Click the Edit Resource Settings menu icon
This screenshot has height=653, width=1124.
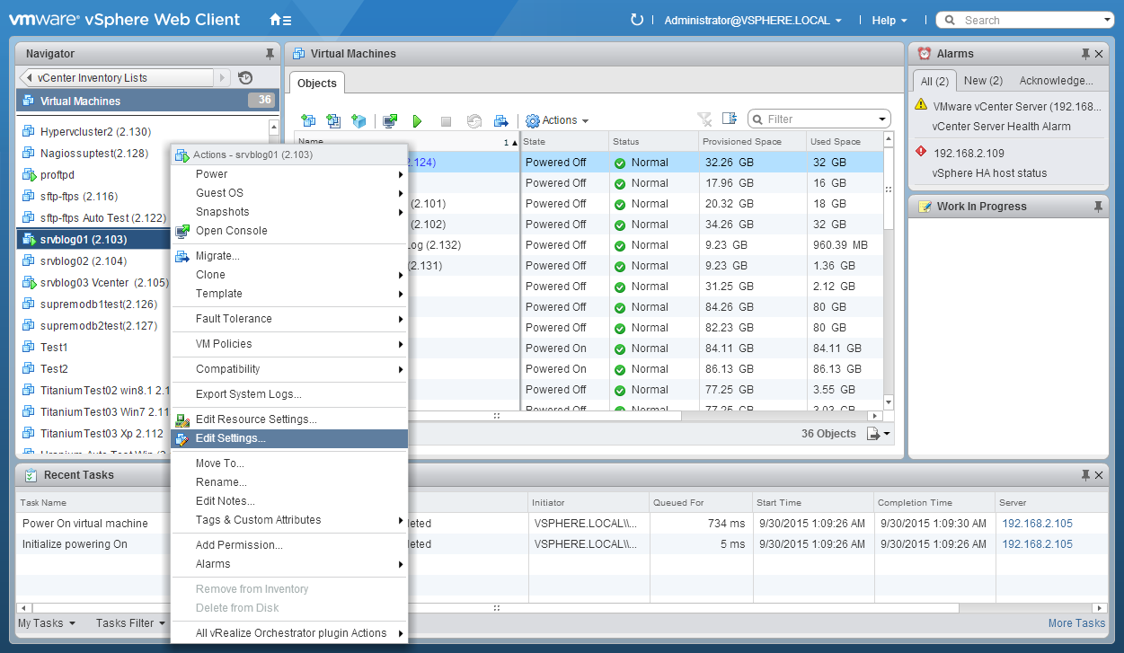[x=182, y=419]
